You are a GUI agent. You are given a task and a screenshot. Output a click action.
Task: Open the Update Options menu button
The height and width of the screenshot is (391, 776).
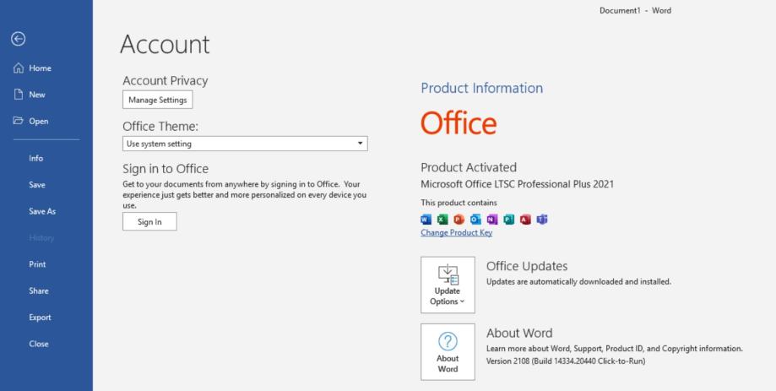[x=448, y=285]
